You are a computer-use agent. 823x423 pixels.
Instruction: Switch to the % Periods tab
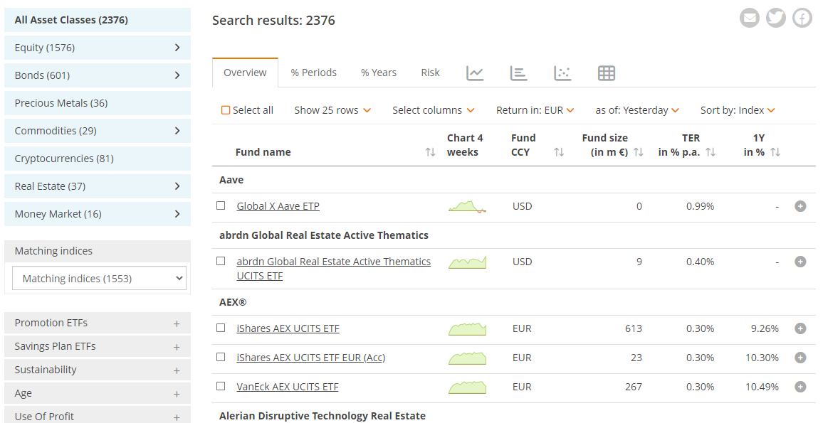tap(314, 73)
